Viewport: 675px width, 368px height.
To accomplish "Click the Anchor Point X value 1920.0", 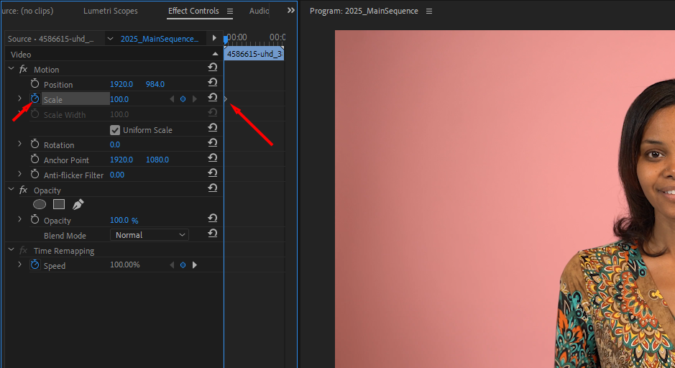I will (x=121, y=160).
